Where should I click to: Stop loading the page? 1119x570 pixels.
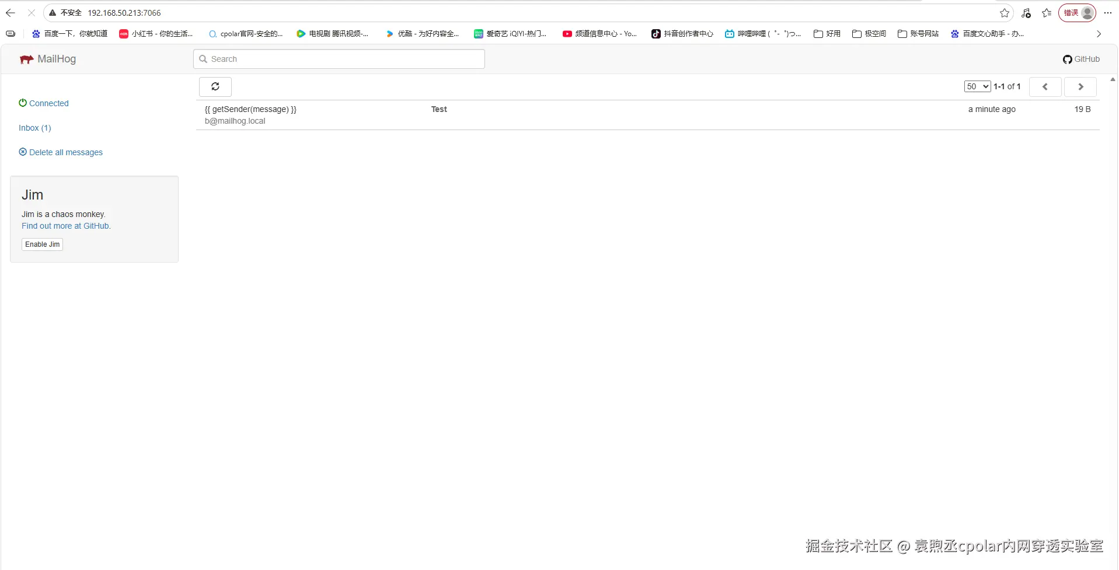32,13
